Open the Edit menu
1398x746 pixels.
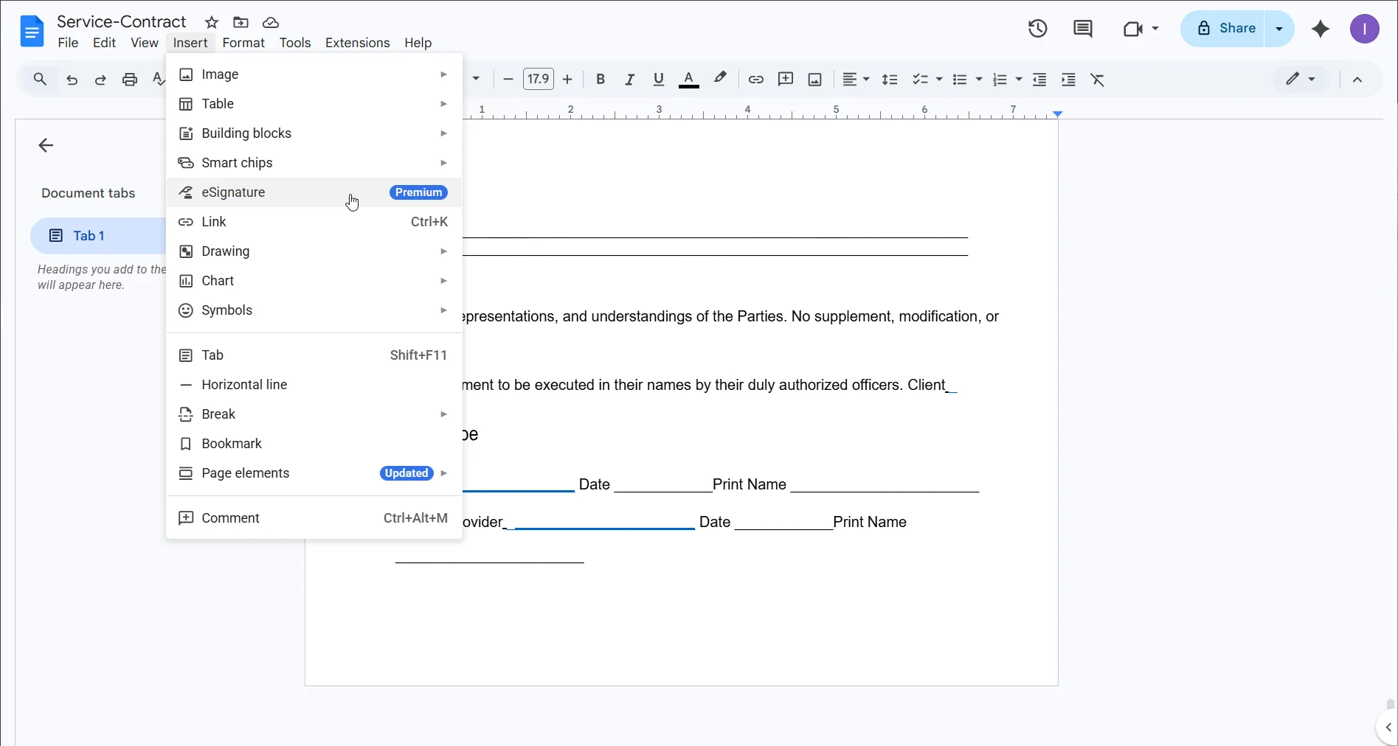tap(104, 43)
